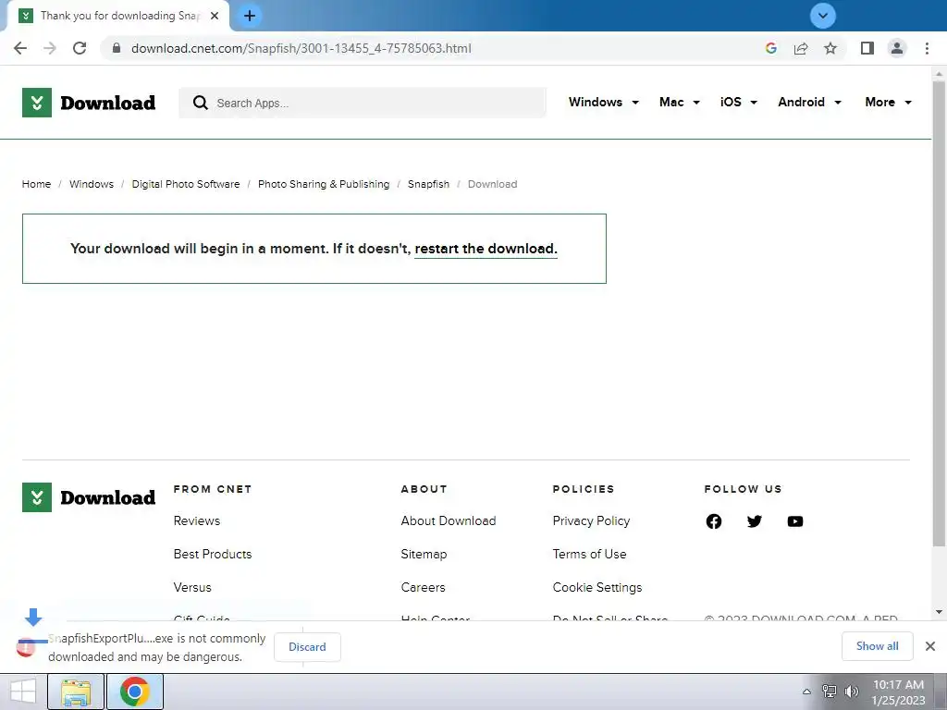This screenshot has height=710, width=947.
Task: Open the Twitter follow icon
Action: click(754, 521)
